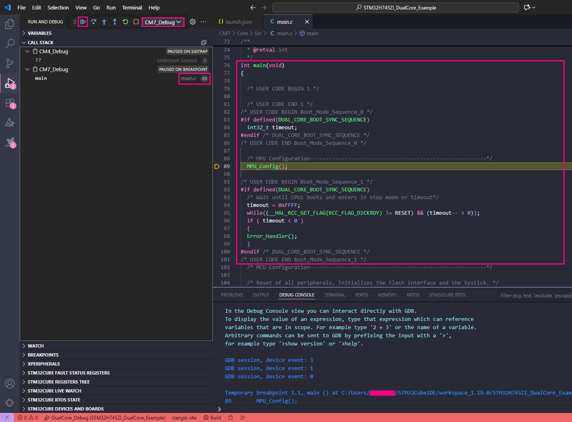Click the Step Out debug icon
The image size is (572, 422).
(115, 22)
